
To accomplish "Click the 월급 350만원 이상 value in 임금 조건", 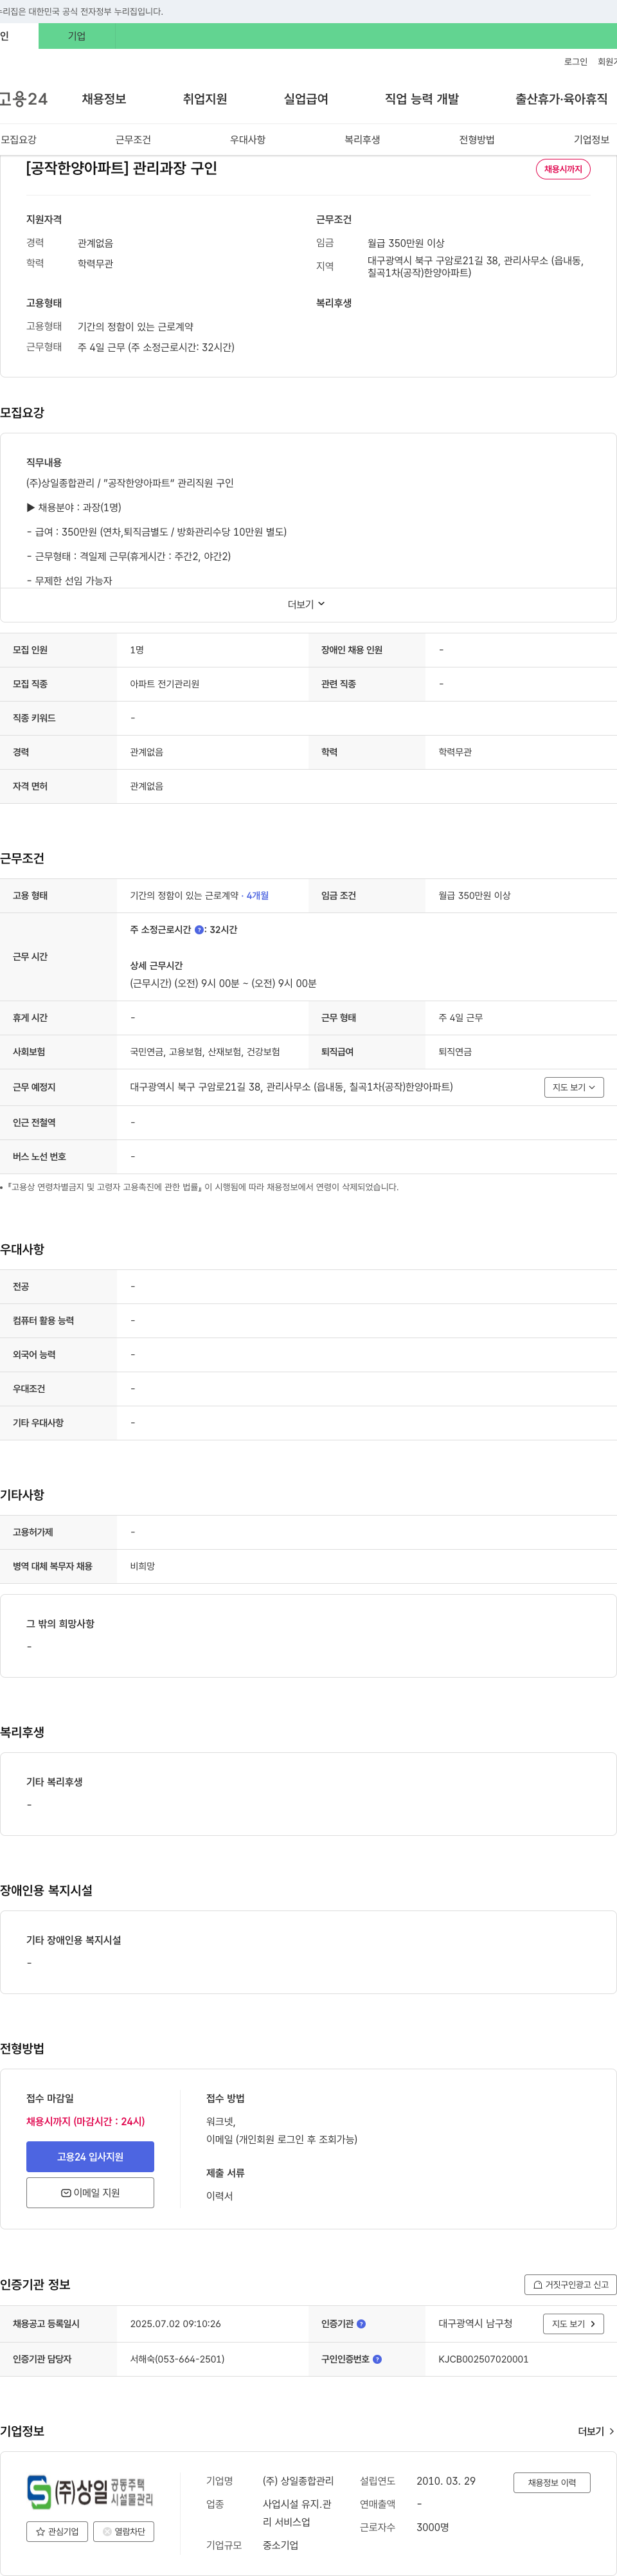I will (474, 896).
